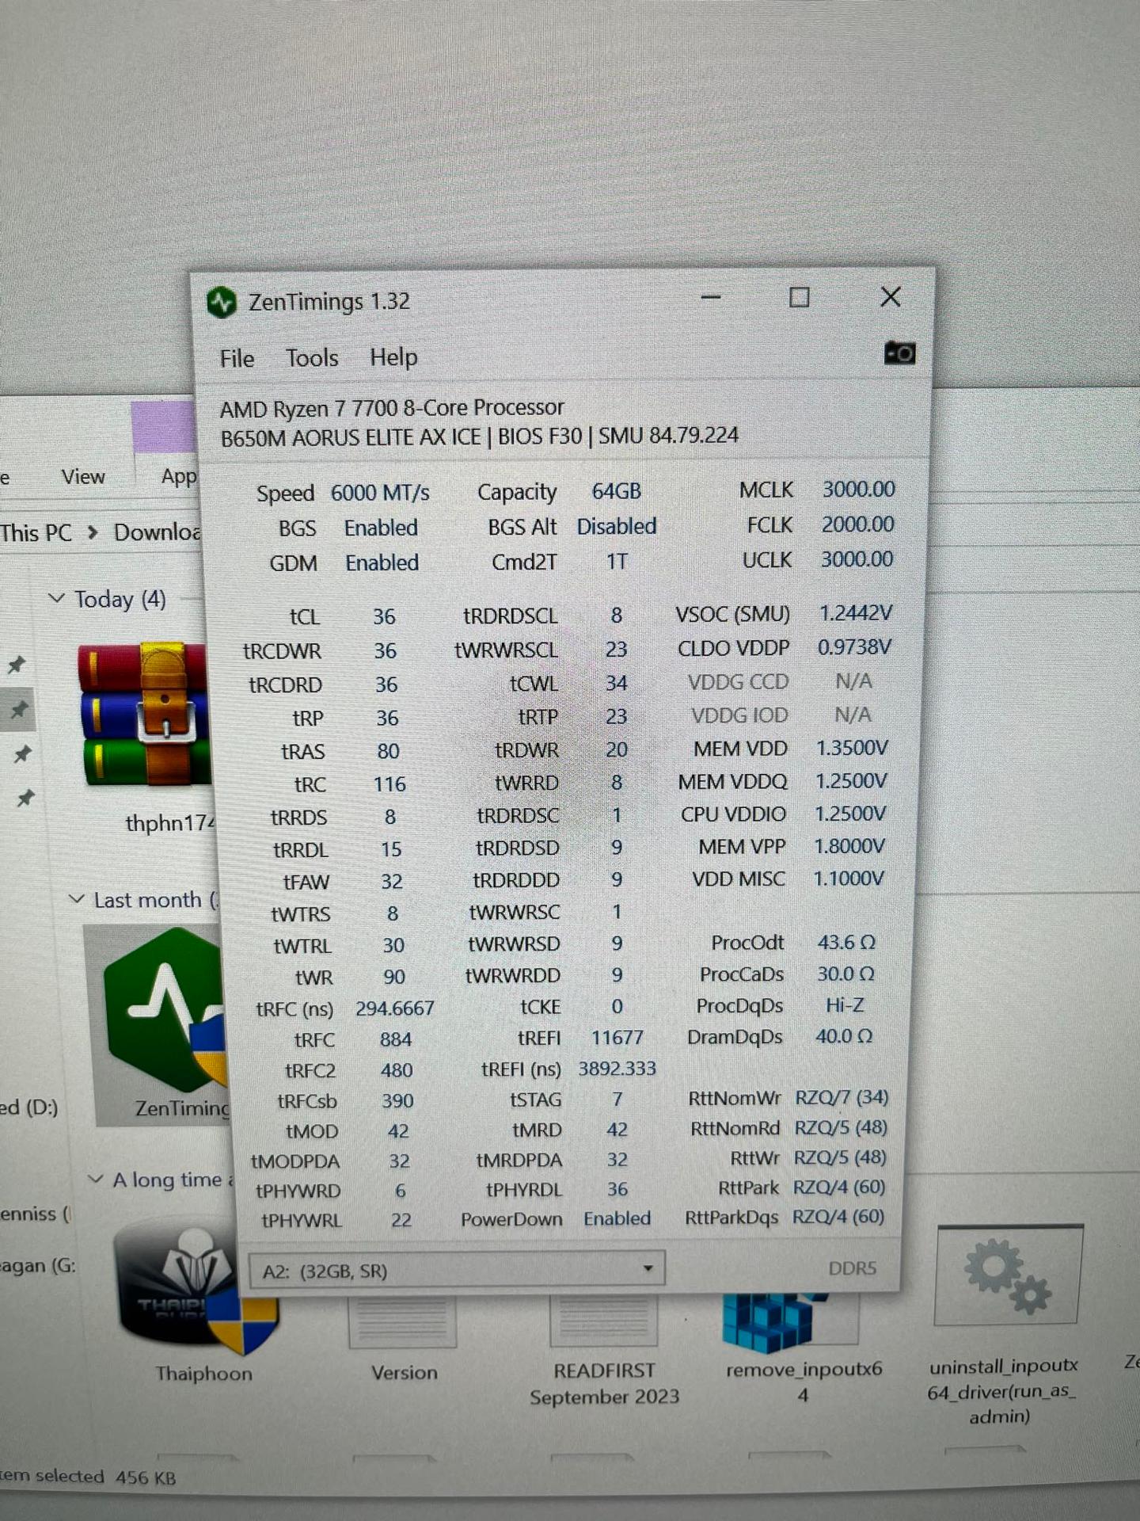
Task: Minimize the ZenTimings window
Action: 711,298
